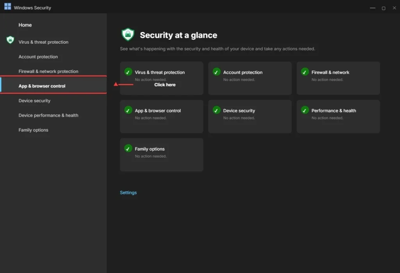Click green checkmark on App & browser control tile
This screenshot has width=400, height=273.
(x=128, y=110)
